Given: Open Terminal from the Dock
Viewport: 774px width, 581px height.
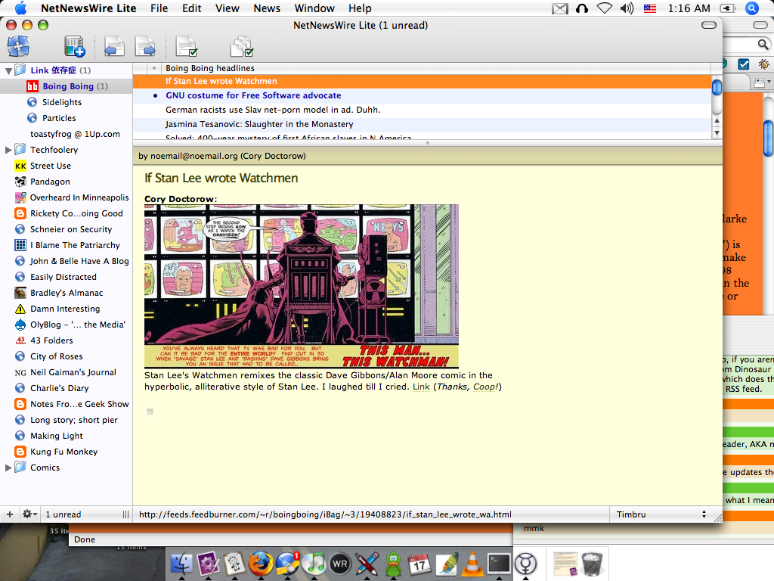Looking at the screenshot, I should click(499, 563).
